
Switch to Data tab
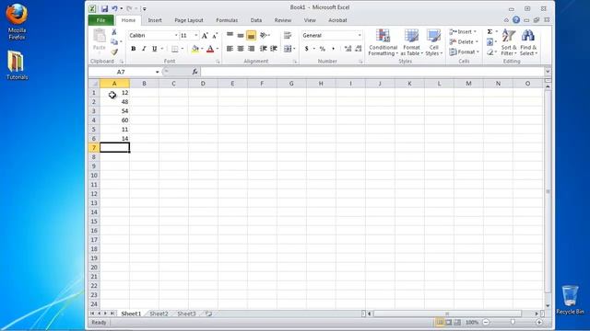(256, 20)
